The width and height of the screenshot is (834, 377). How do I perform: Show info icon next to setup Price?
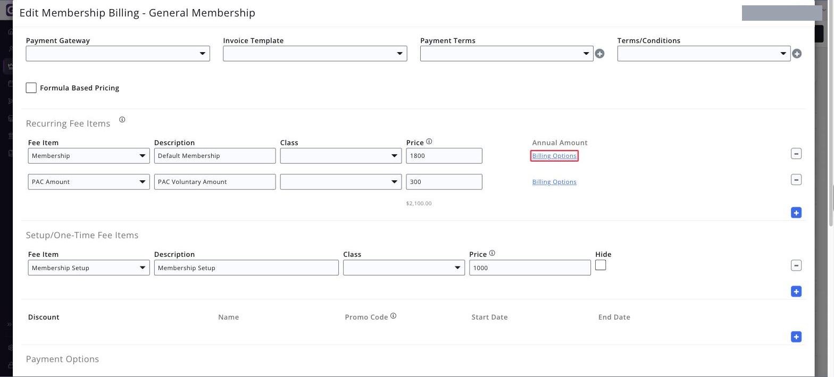coord(492,253)
